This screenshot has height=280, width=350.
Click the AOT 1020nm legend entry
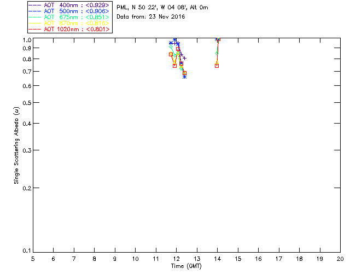[69, 29]
